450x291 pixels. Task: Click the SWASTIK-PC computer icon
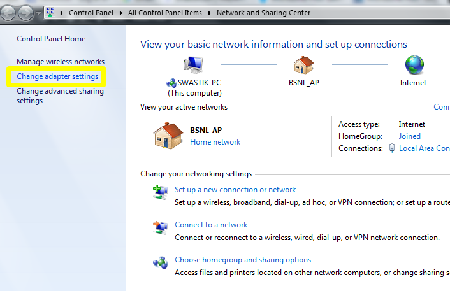pos(193,65)
